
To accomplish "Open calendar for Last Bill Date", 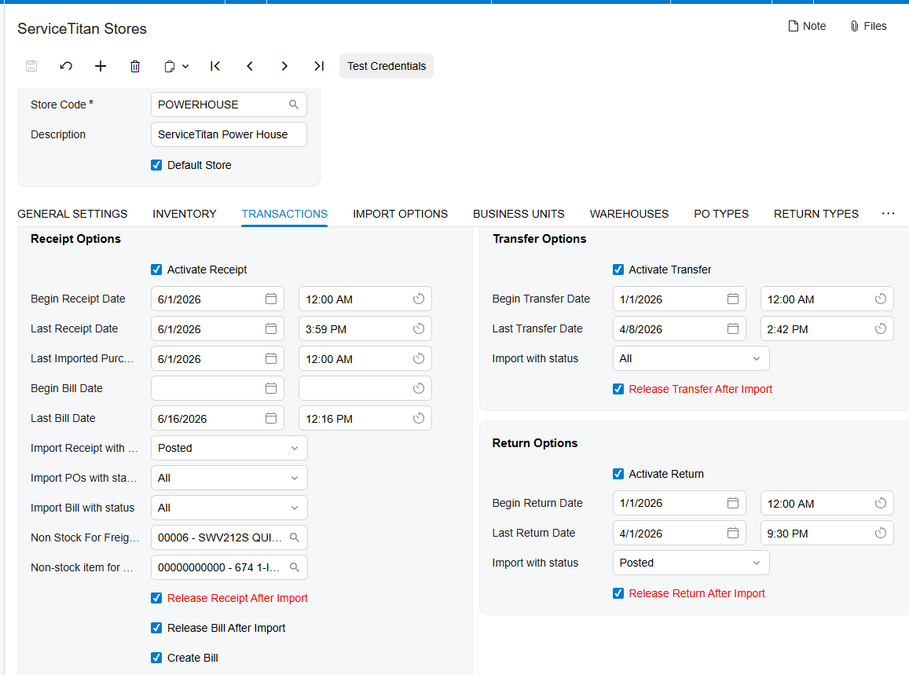I will click(x=271, y=418).
